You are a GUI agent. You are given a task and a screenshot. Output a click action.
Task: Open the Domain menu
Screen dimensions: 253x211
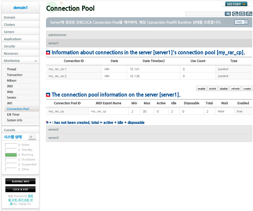(20, 17)
